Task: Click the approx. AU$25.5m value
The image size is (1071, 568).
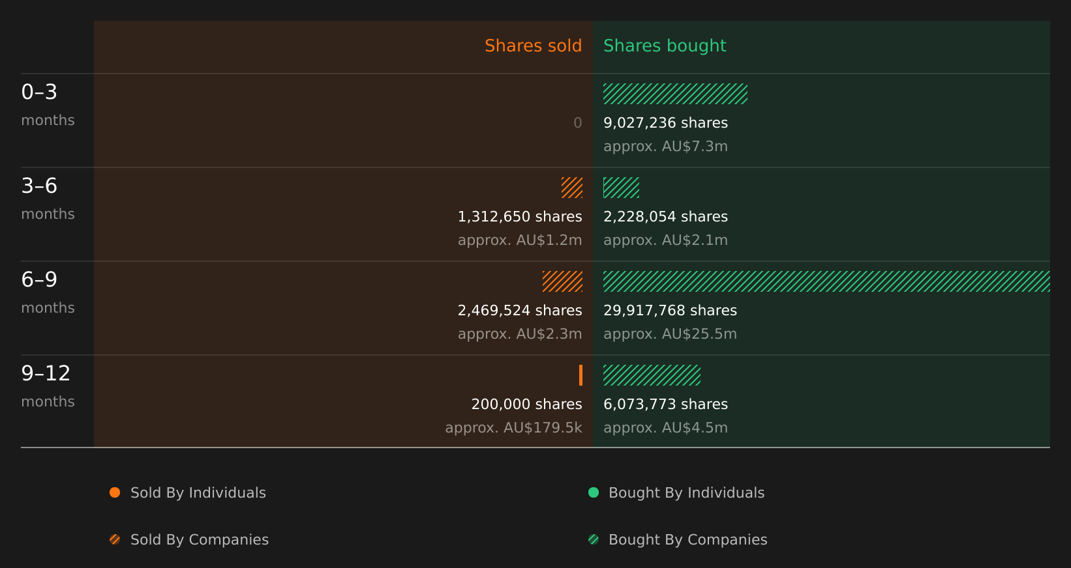Action: click(670, 334)
